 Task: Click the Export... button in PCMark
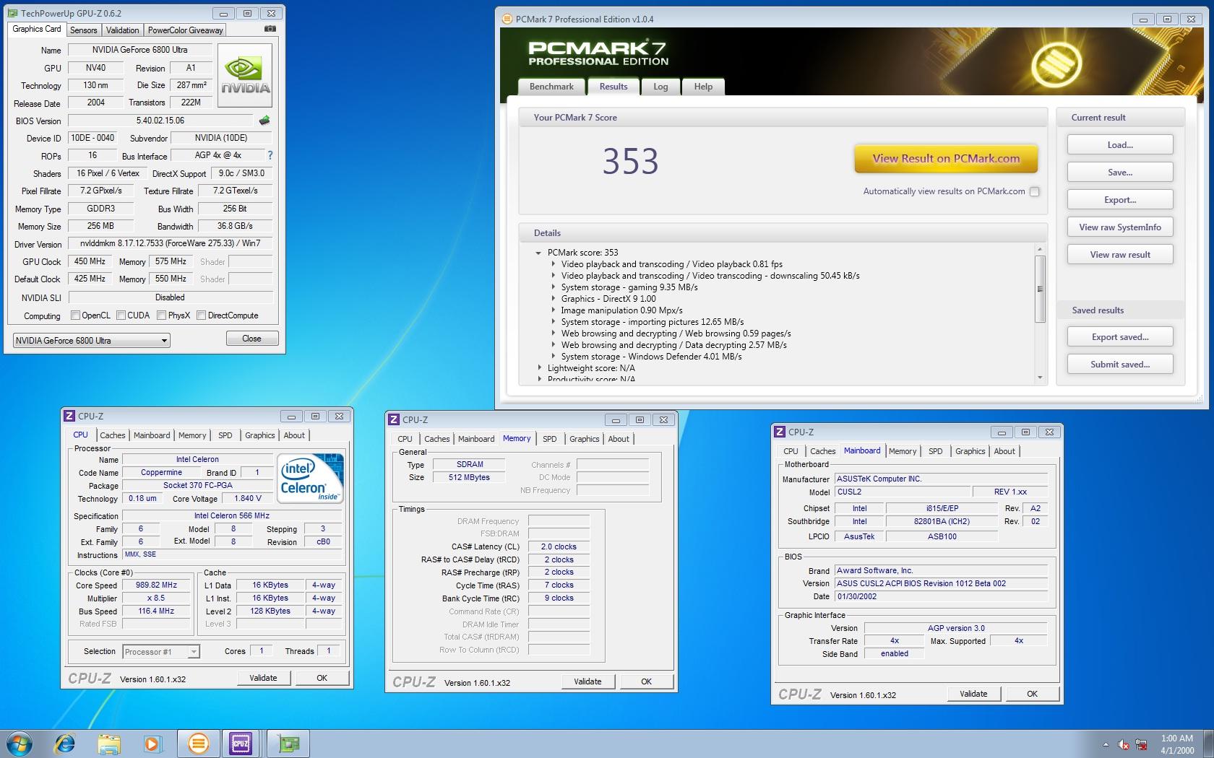coord(1120,200)
